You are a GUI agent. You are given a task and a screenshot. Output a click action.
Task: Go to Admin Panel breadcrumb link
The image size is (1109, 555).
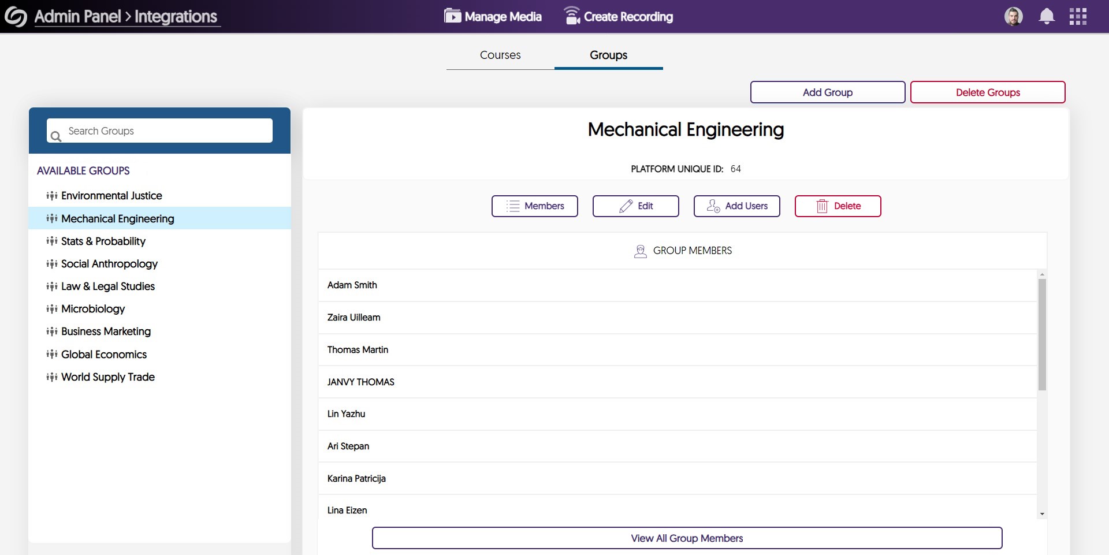coord(77,17)
